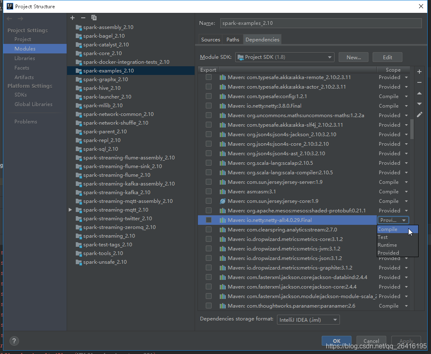Remove dependency with the minus icon
The width and height of the screenshot is (431, 354).
tap(419, 82)
